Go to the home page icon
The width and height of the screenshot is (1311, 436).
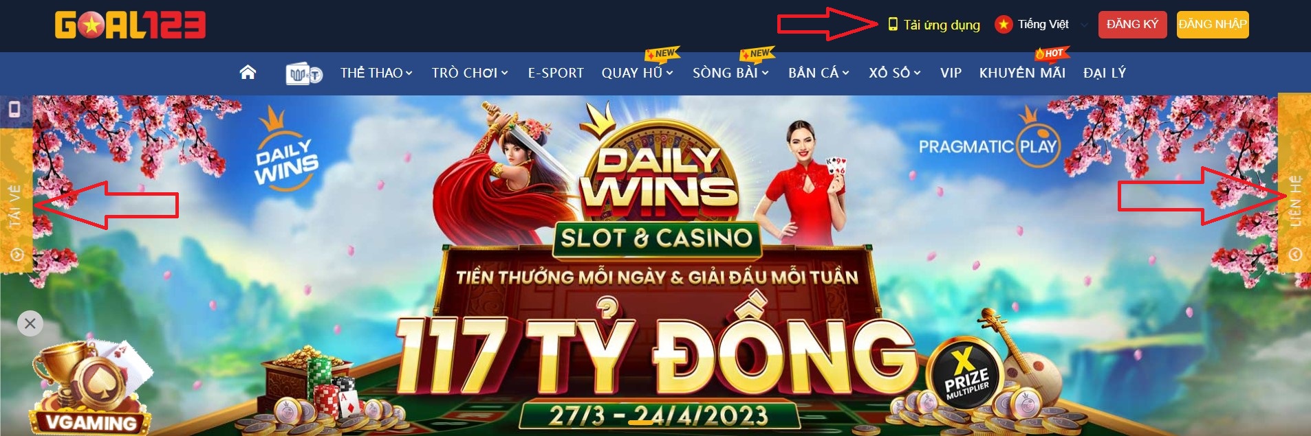click(248, 72)
